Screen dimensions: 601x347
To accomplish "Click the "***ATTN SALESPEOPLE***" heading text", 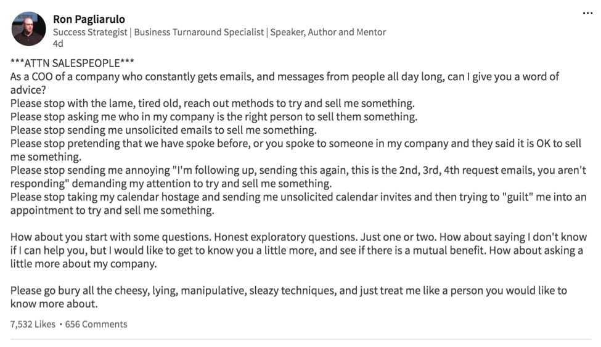I will coord(72,63).
